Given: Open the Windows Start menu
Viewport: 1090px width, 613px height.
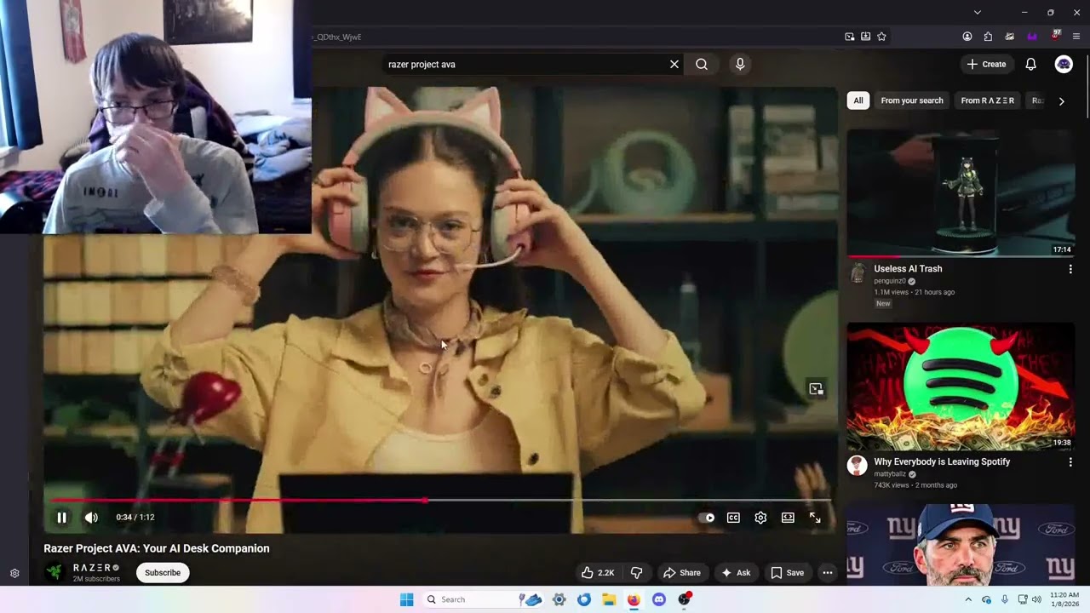Looking at the screenshot, I should click(x=406, y=599).
